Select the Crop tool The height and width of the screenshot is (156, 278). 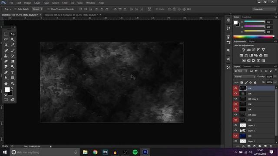[x=6, y=45]
